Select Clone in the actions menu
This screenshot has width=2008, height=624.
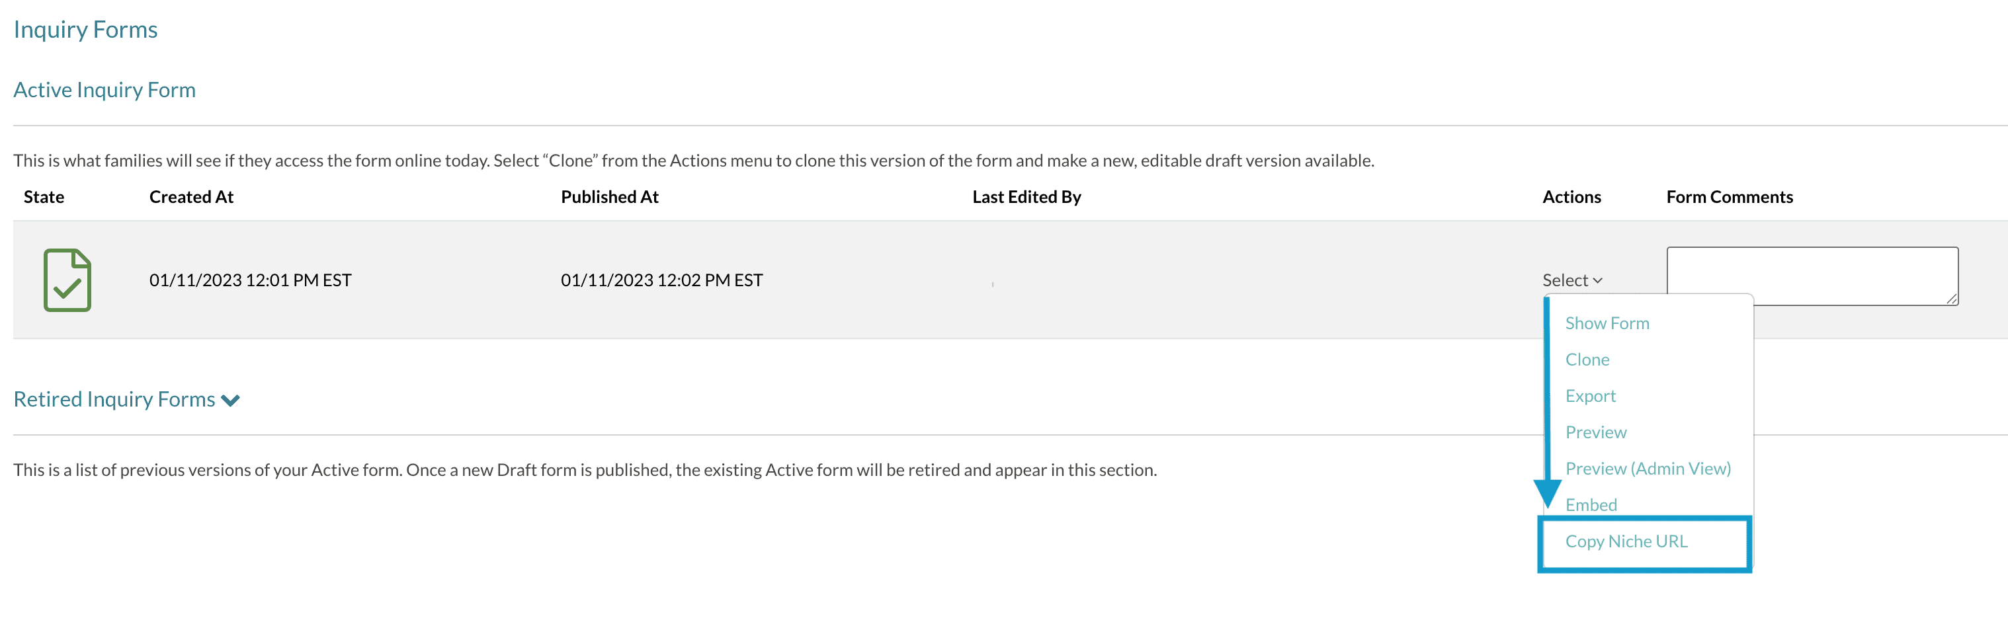pyautogui.click(x=1586, y=359)
